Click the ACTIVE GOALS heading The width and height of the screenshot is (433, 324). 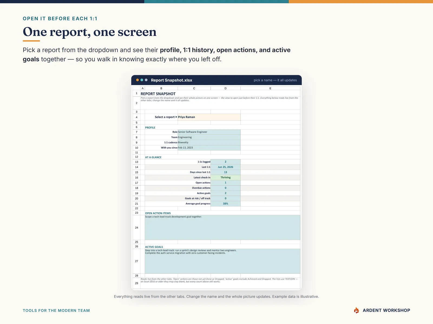(x=154, y=247)
